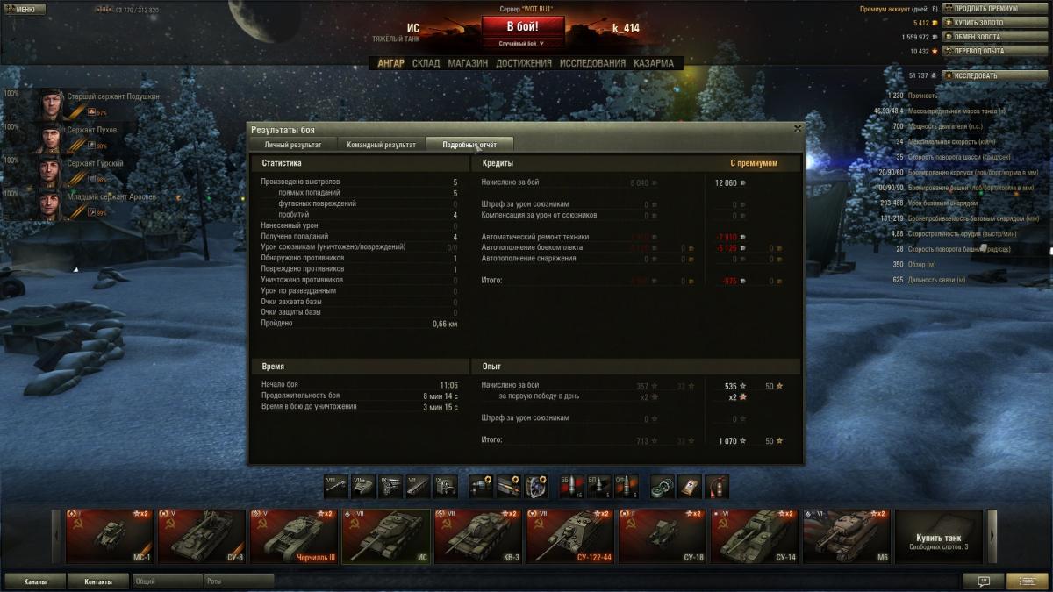The width and height of the screenshot is (1053, 592).
Task: Open the radio module slot
Action: pyautogui.click(x=446, y=486)
